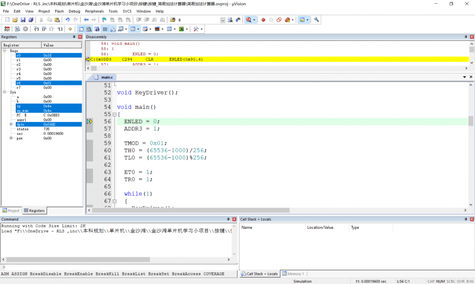Toggle the Registers Window toolbar button
475x284 pixels.
105,29
